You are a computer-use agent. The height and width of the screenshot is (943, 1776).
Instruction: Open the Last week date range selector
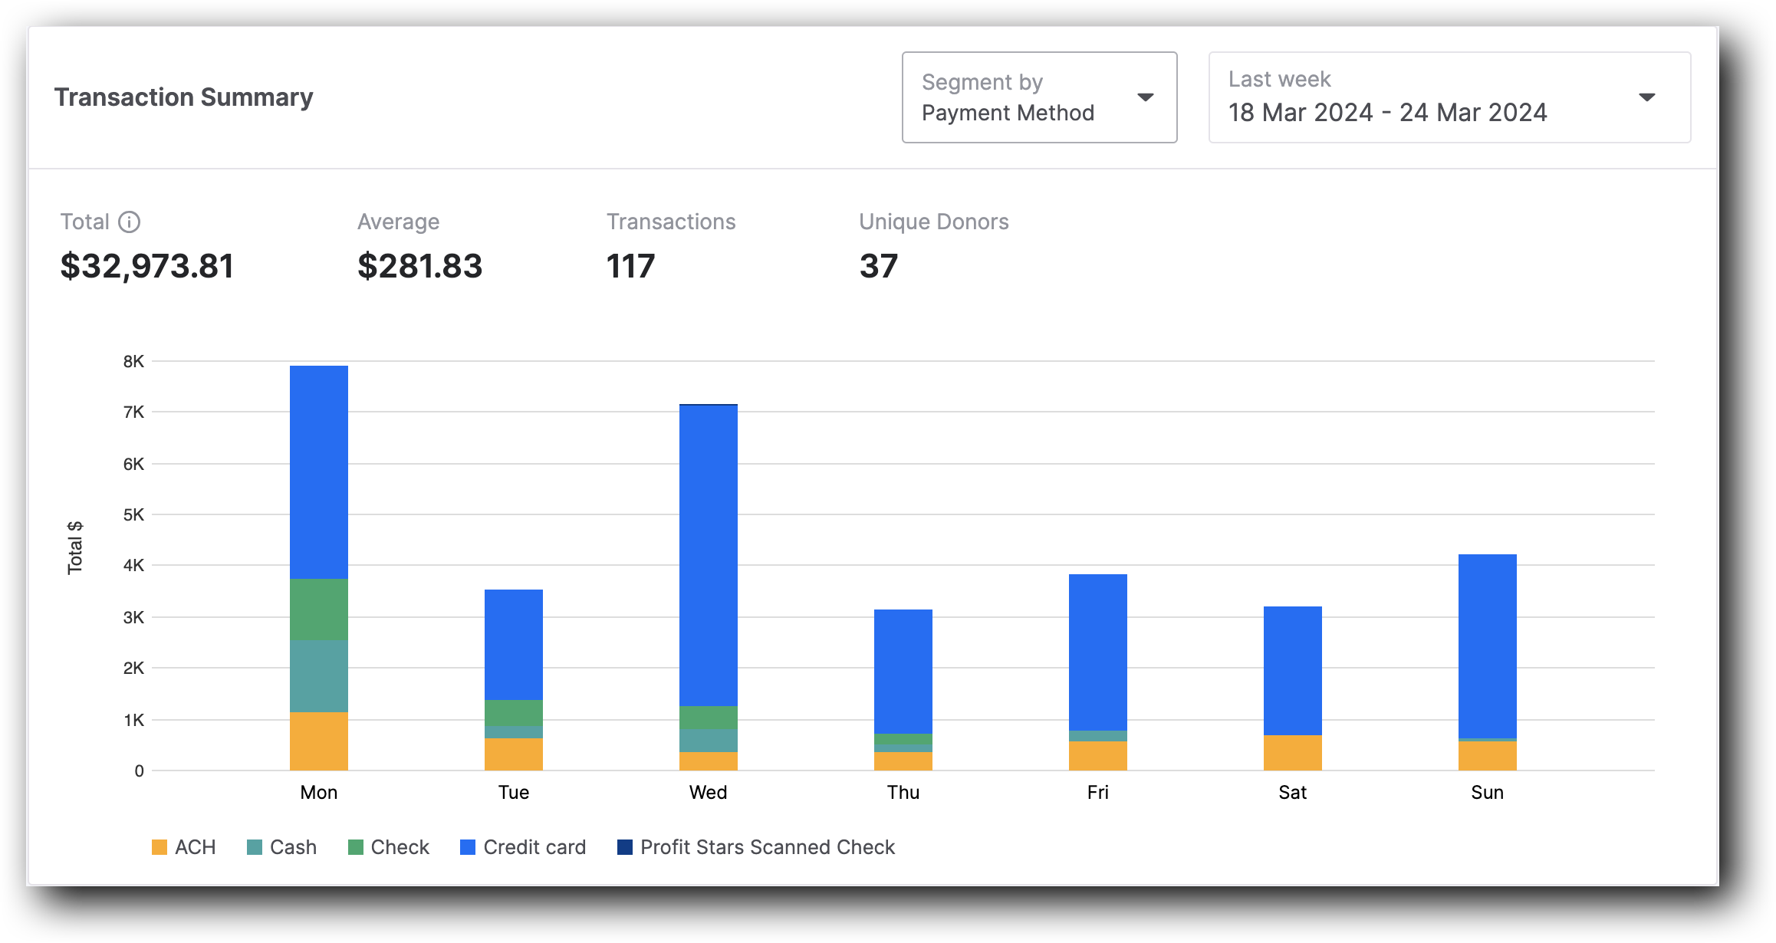tap(1449, 97)
